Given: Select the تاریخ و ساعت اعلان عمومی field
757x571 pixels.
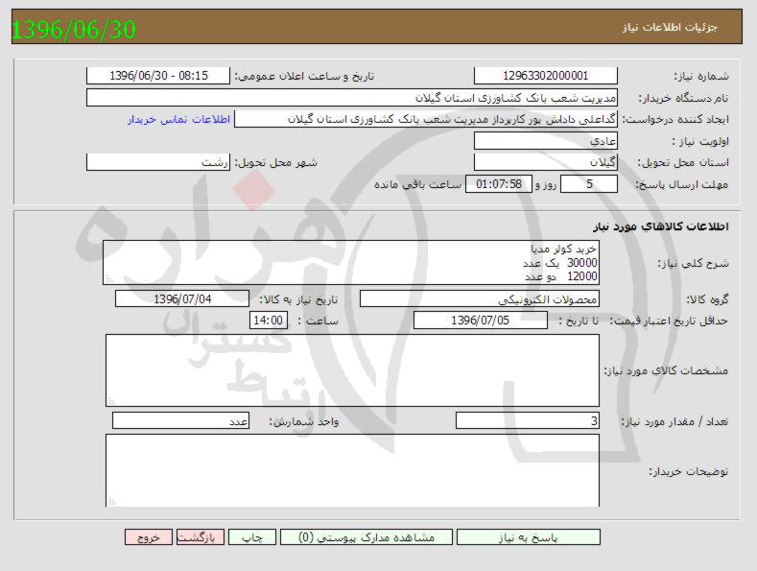Looking at the screenshot, I should pyautogui.click(x=158, y=76).
